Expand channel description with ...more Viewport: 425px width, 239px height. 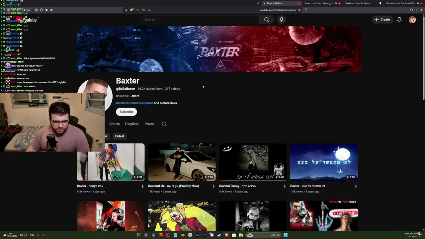(134, 96)
